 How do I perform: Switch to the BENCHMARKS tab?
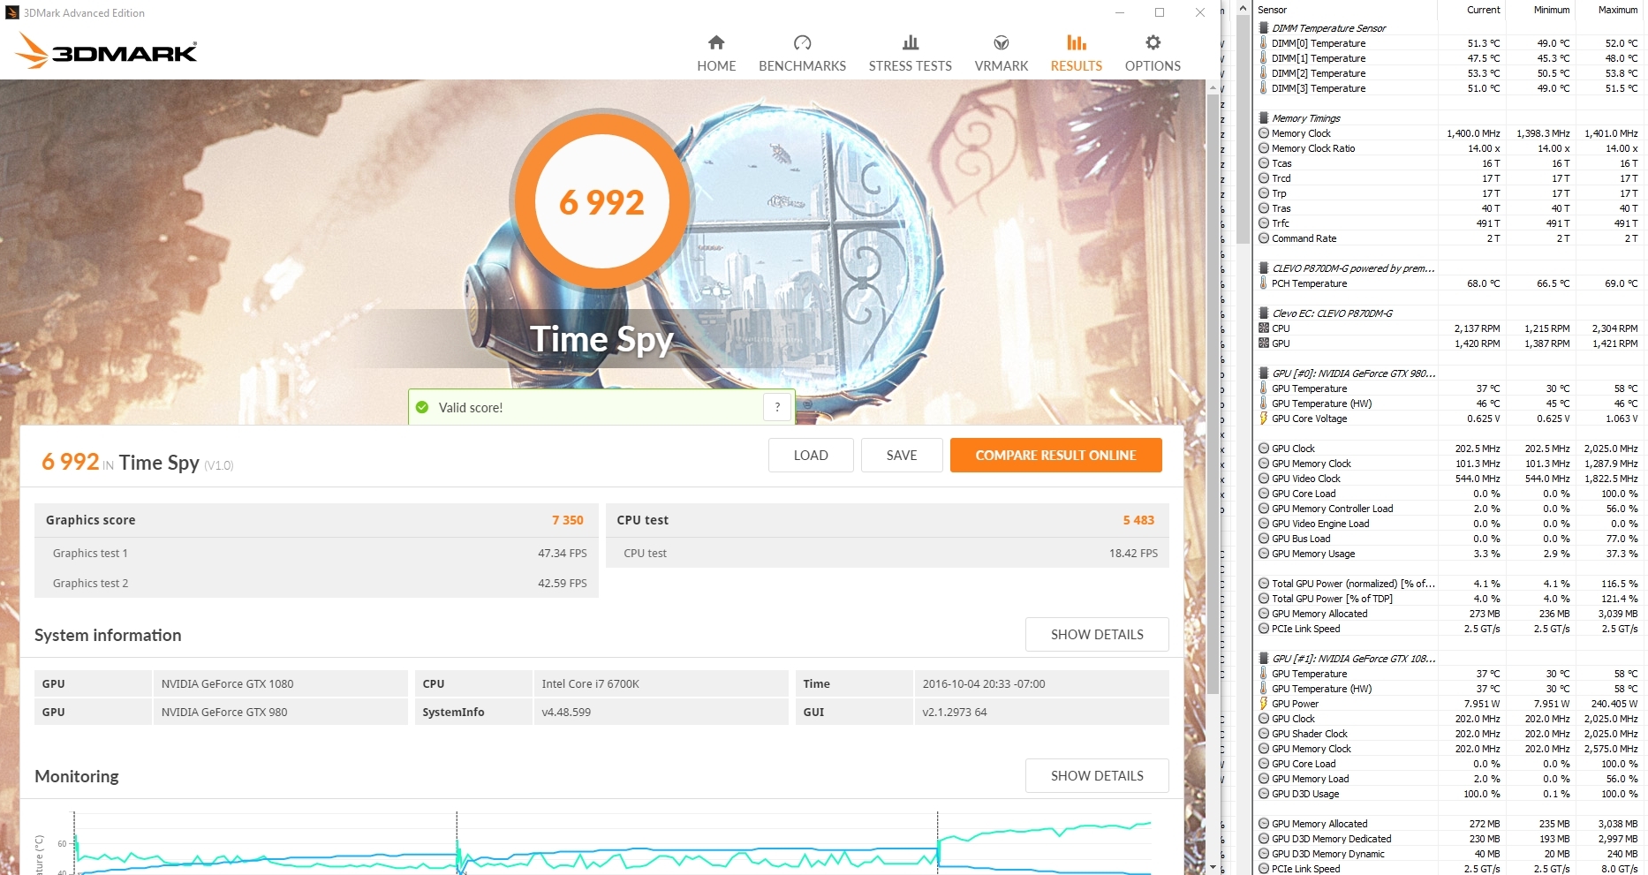pyautogui.click(x=802, y=54)
